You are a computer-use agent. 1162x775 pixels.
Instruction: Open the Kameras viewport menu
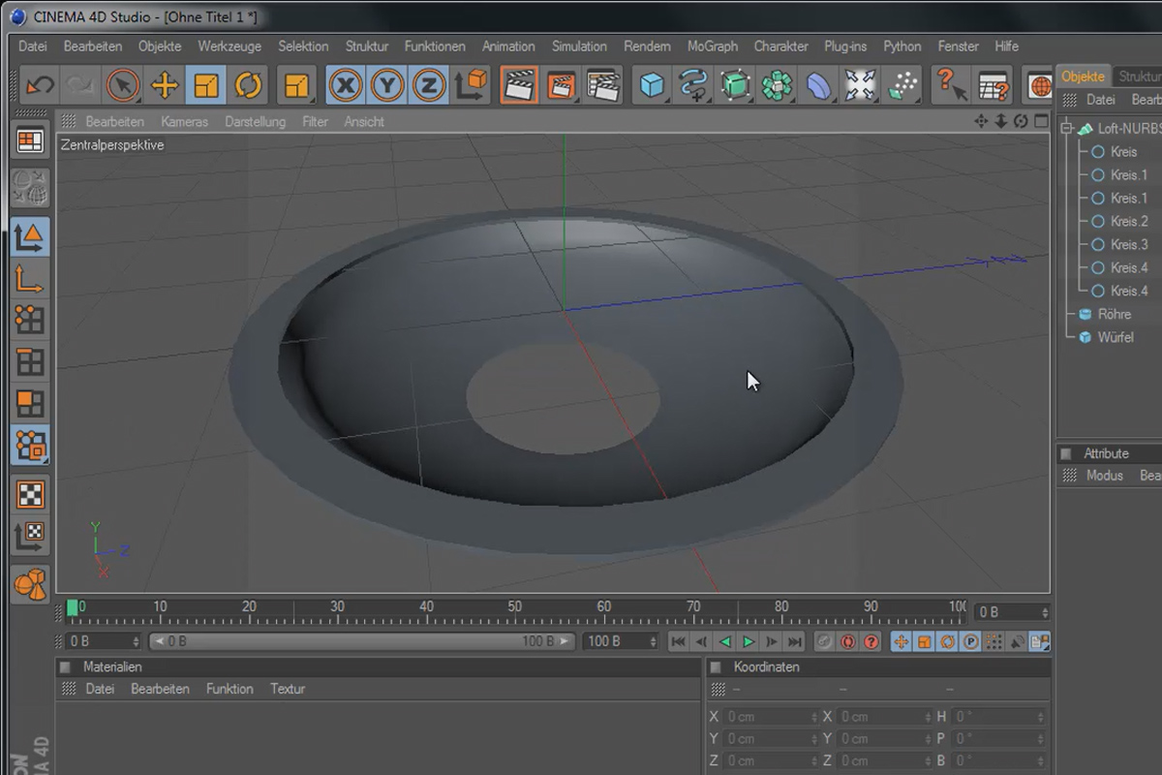click(x=184, y=122)
